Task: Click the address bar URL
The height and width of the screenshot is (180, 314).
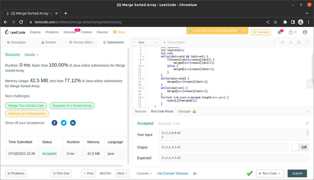Action: (78, 22)
